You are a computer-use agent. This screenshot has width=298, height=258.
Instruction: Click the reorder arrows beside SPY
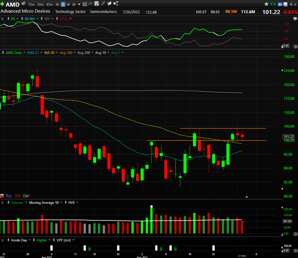pos(42,19)
